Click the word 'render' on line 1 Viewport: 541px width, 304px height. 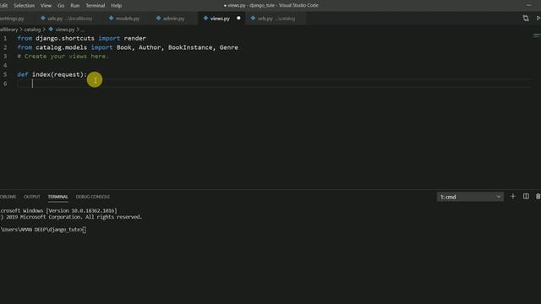[x=135, y=38]
